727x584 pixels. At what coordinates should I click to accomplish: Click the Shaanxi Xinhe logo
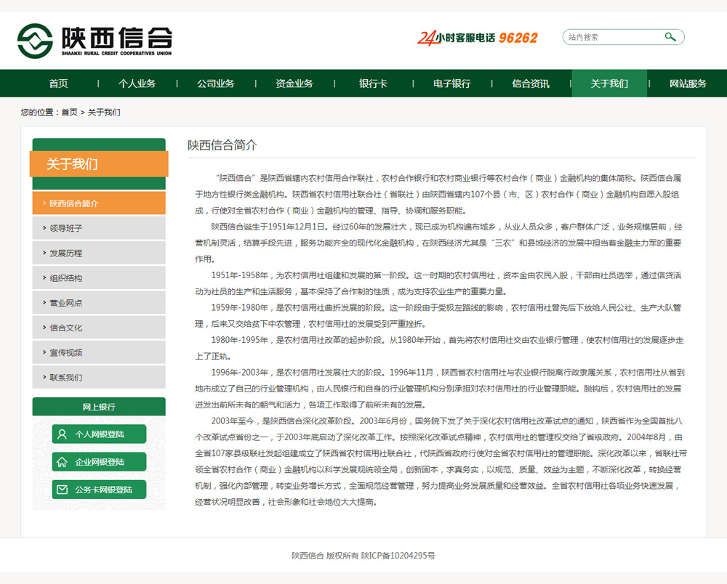(x=95, y=41)
